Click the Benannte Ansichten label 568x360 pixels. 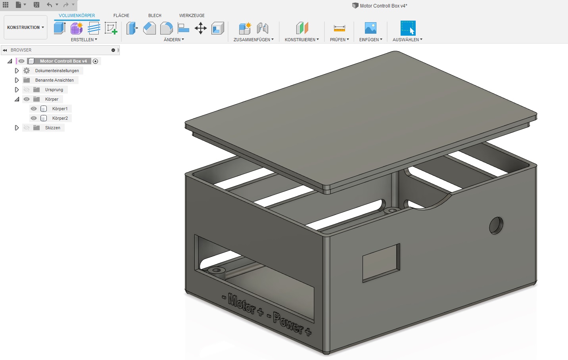[54, 80]
